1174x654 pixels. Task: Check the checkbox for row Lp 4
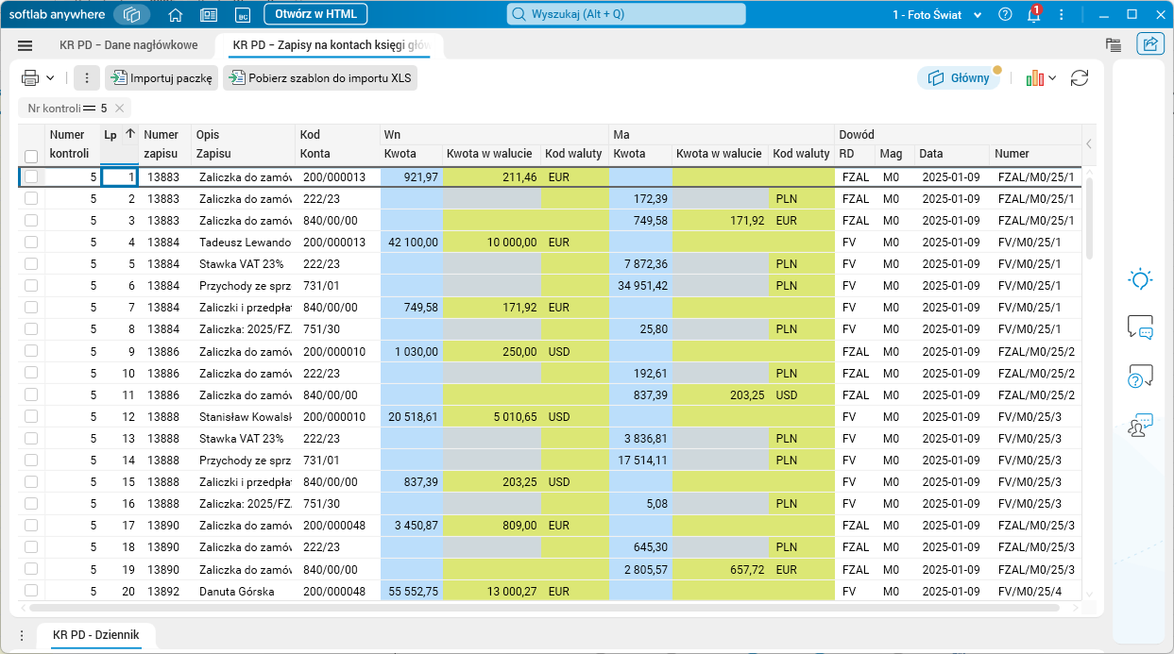(x=31, y=243)
